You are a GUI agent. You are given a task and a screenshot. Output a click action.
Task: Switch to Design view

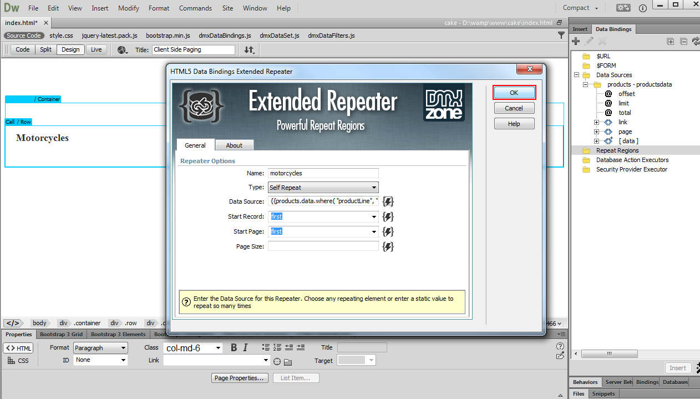pyautogui.click(x=70, y=49)
